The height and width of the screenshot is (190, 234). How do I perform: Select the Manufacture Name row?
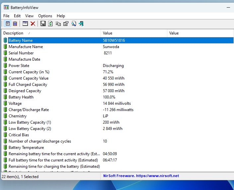pyautogui.click(x=26, y=47)
